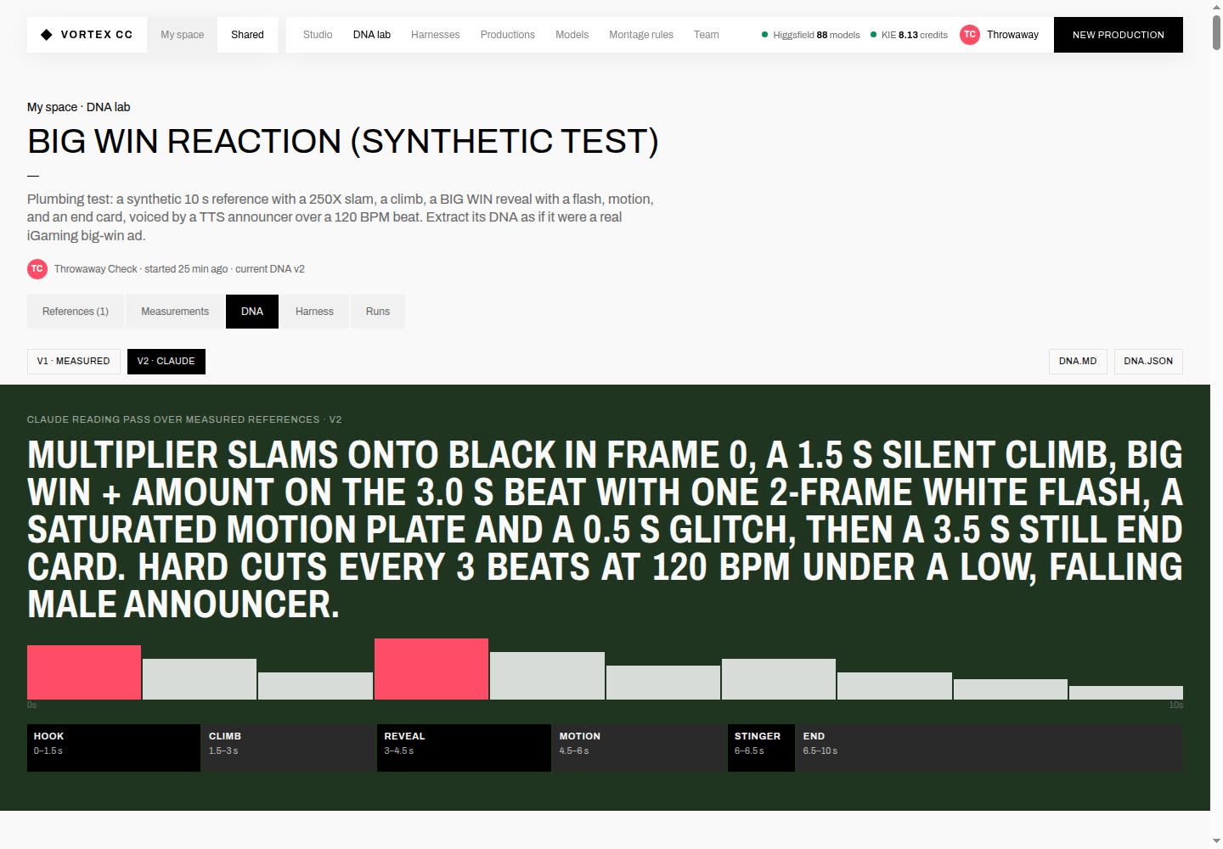Open the Runs tab
This screenshot has height=849, width=1223.
tap(378, 312)
